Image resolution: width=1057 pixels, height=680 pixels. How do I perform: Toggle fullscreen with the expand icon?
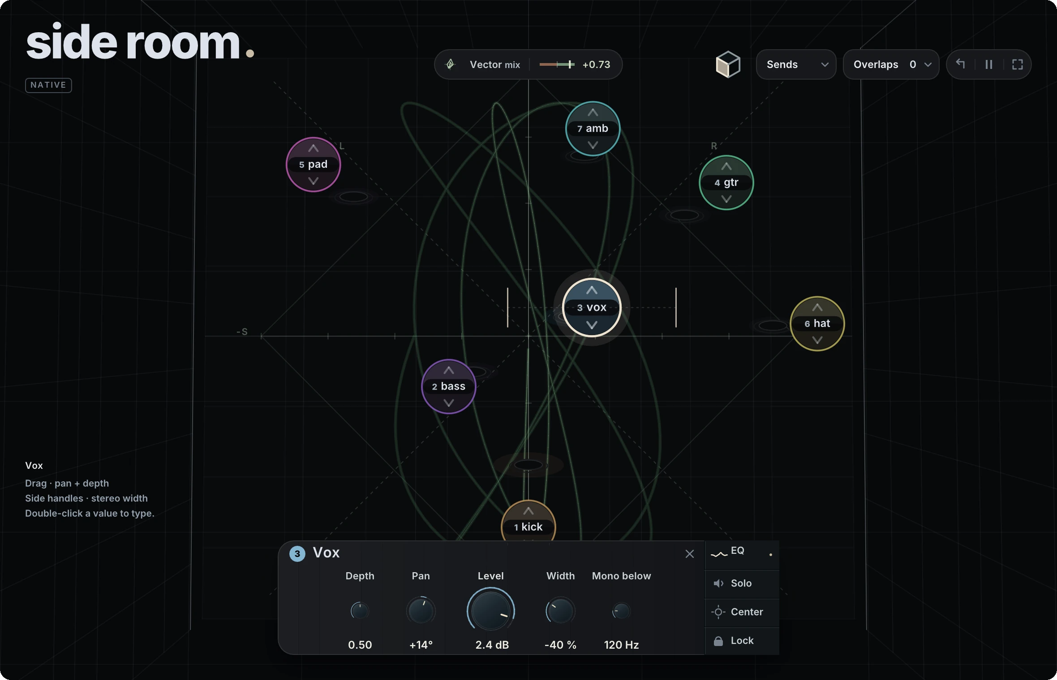[x=1018, y=64]
